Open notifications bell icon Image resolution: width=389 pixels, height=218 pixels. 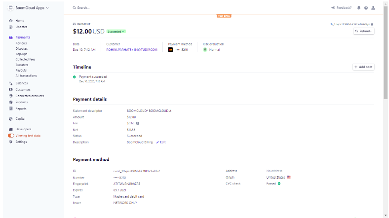(x=359, y=8)
